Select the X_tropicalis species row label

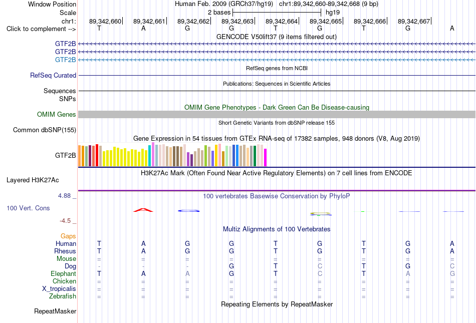click(59, 289)
